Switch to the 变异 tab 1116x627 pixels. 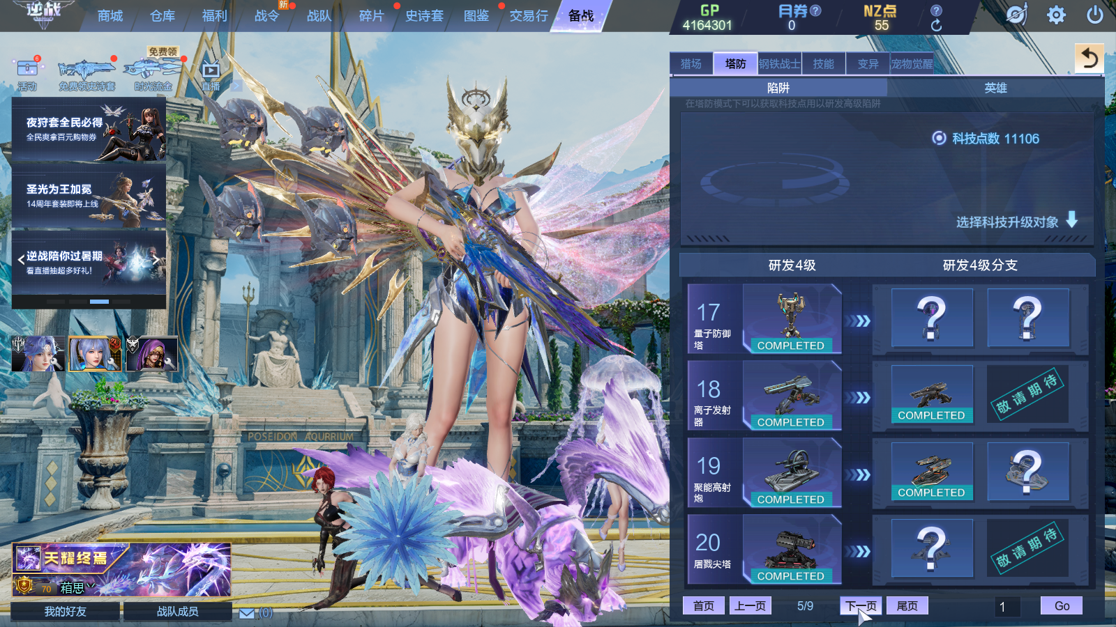(x=868, y=63)
